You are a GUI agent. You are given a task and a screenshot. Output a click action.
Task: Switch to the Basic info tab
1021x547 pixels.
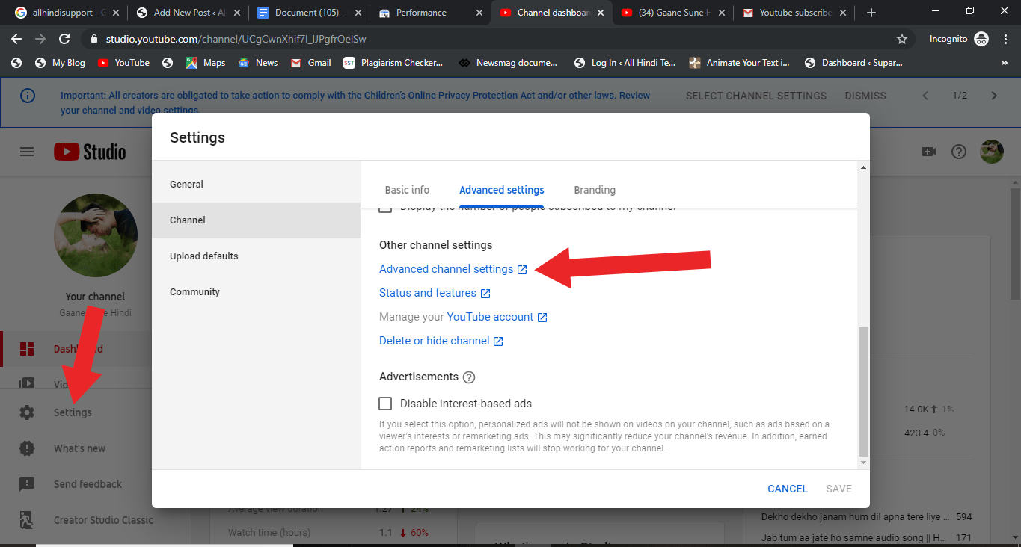pos(407,190)
